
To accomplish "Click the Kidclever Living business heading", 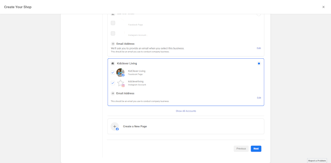I will [x=127, y=64].
